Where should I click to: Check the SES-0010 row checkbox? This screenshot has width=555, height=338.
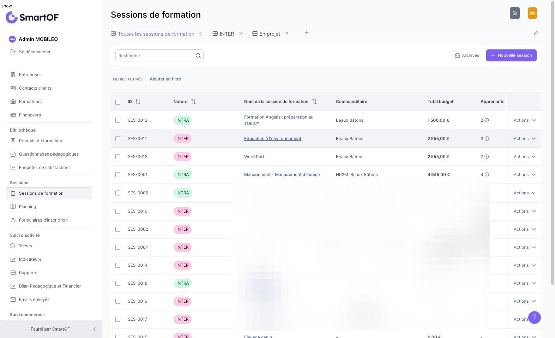118,211
